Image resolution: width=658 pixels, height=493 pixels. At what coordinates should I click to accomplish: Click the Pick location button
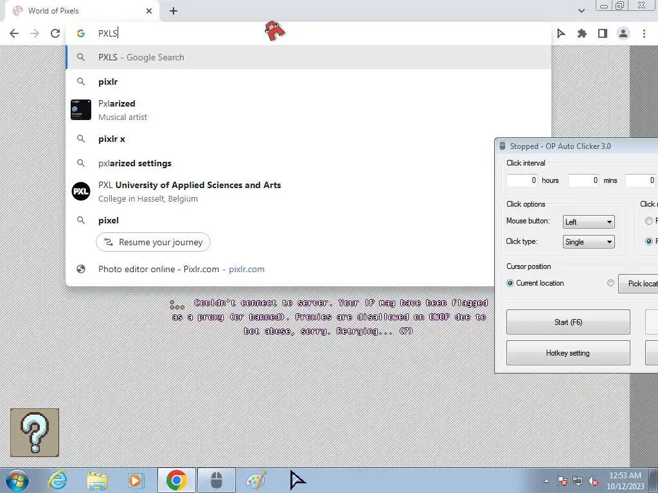638,284
